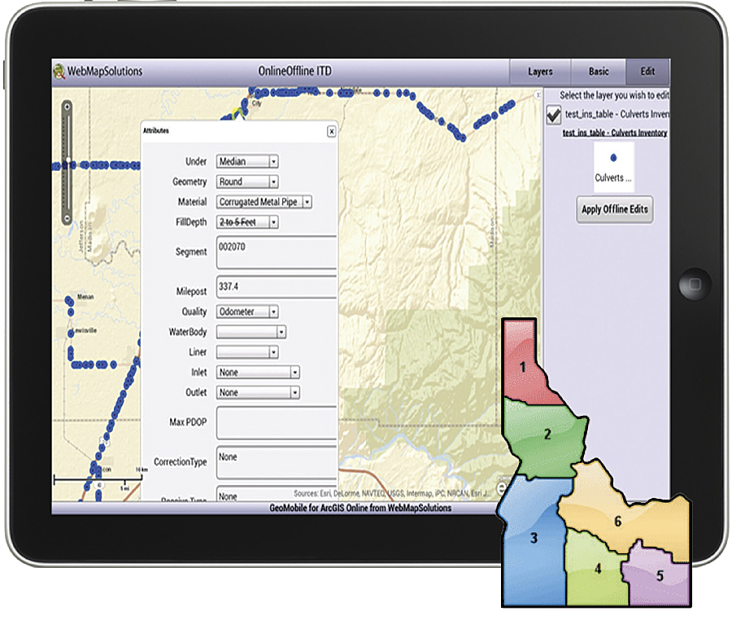Switch to the Basic tab
The image size is (732, 620).
pyautogui.click(x=598, y=72)
